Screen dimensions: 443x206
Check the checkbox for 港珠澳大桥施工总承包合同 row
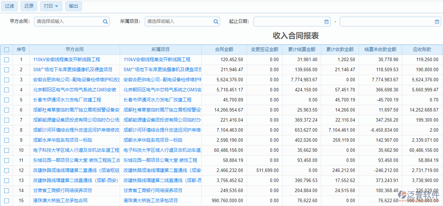(x=6, y=200)
